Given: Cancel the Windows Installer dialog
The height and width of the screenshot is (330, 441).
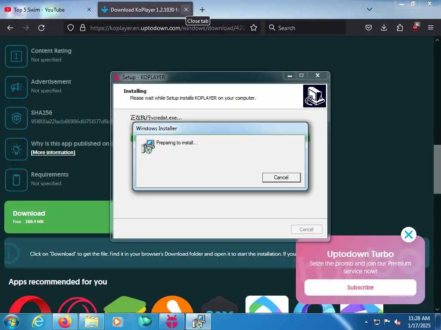Looking at the screenshot, I should [x=281, y=177].
